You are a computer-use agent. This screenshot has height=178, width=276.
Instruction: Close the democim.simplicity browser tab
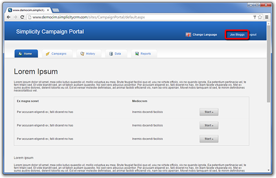pyautogui.click(x=48, y=10)
